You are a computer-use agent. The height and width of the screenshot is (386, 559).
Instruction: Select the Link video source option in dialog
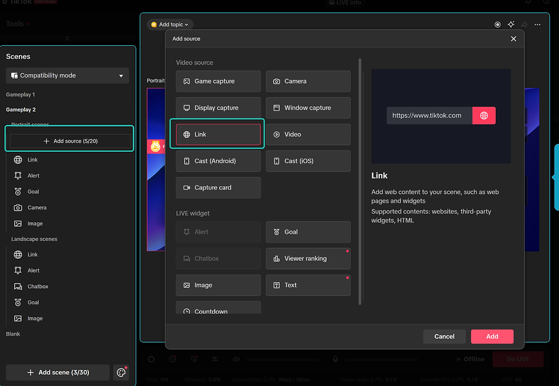point(218,135)
